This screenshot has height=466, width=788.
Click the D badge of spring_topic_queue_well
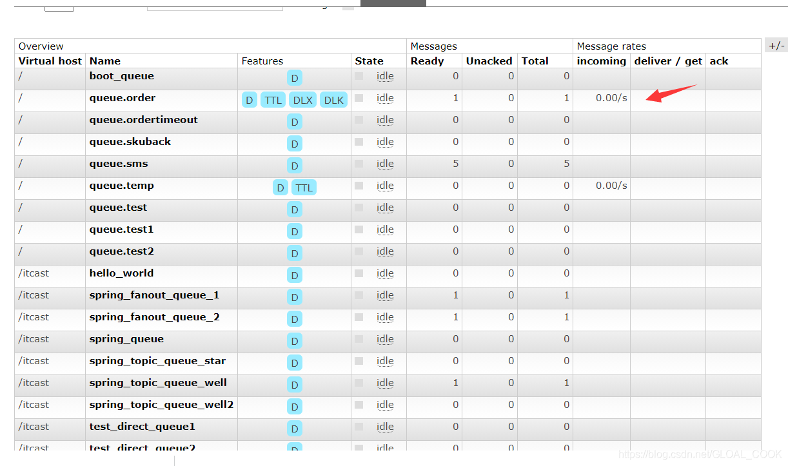pos(295,385)
